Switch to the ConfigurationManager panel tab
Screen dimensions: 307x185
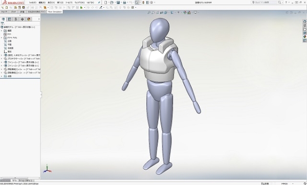click(x=16, y=19)
